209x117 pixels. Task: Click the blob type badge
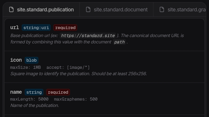point(31,60)
